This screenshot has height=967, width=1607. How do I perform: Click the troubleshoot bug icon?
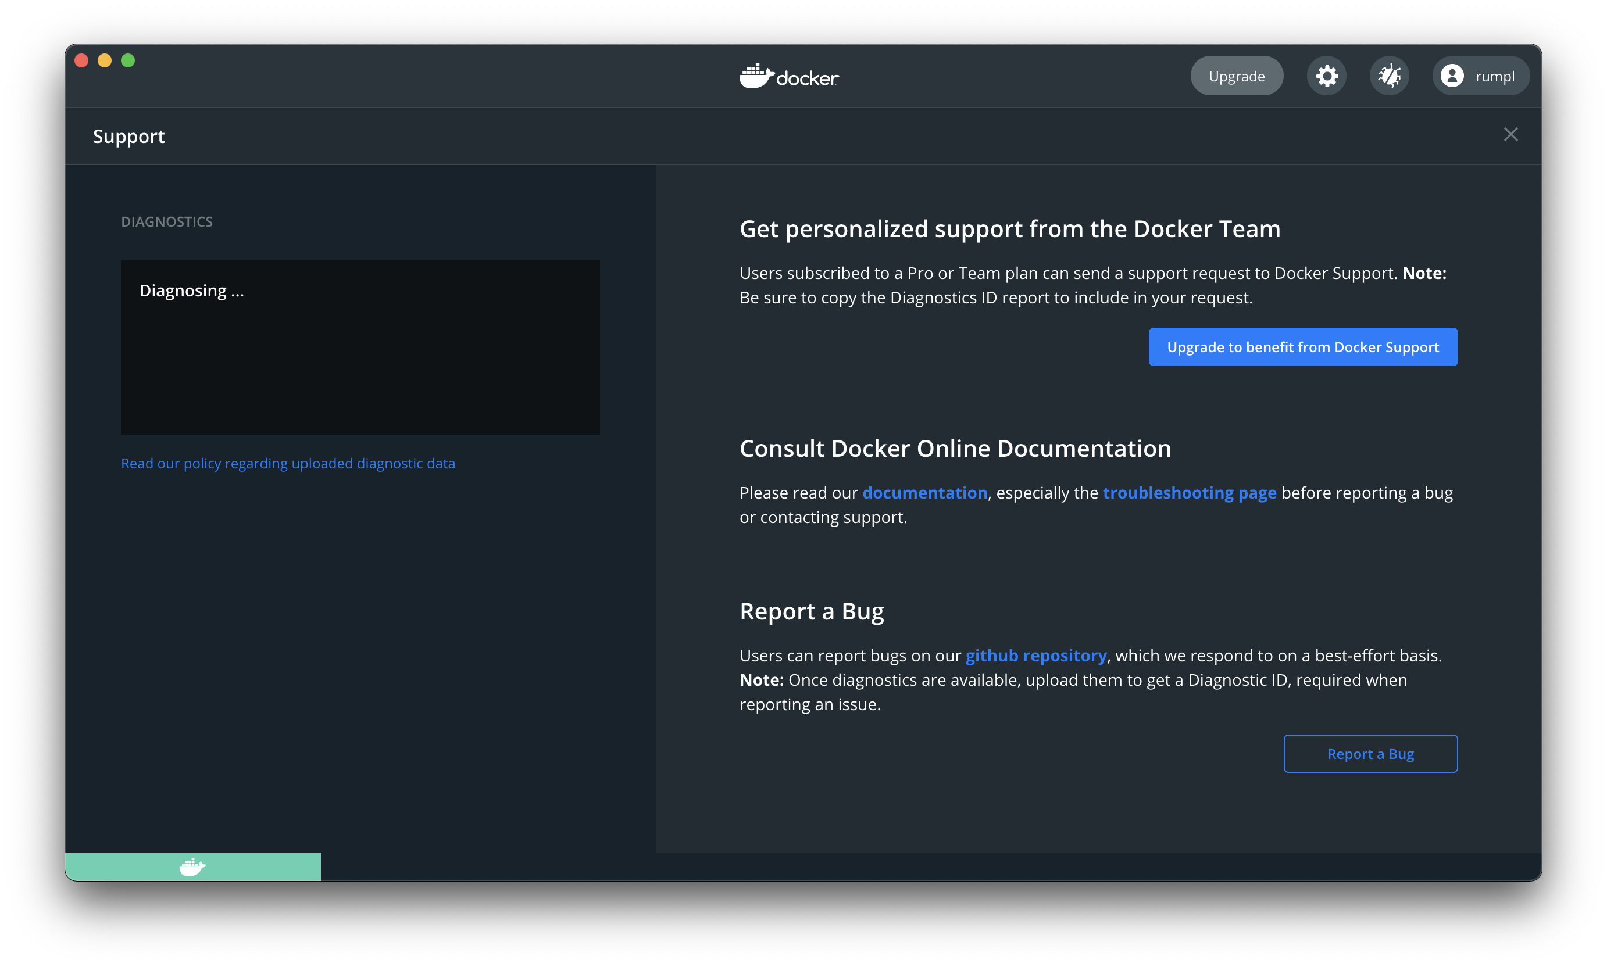[1388, 76]
